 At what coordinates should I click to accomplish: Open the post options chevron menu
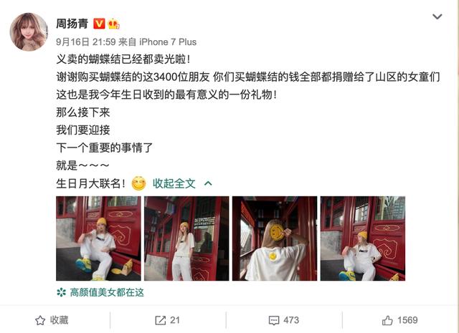click(x=437, y=16)
